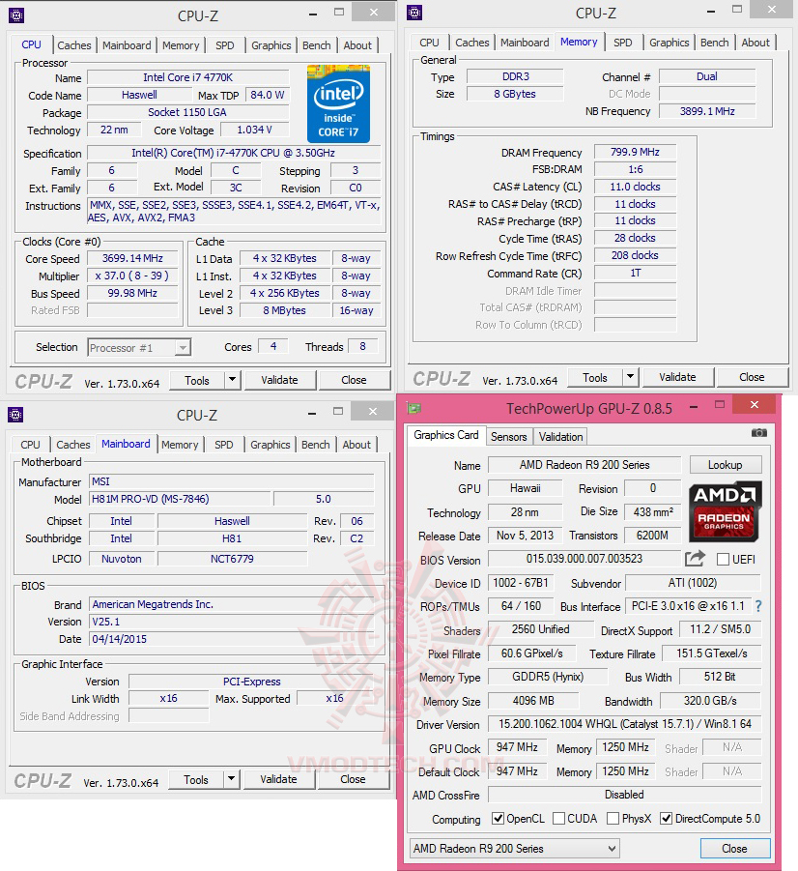Click the AMD Radeon Graphics logo
This screenshot has height=871, width=798.
pyautogui.click(x=725, y=512)
